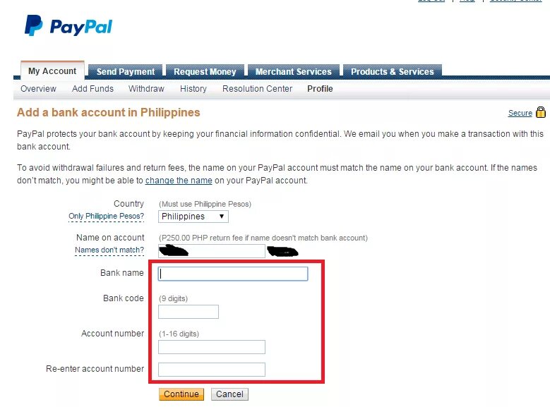Click the PayPal logo
Screen dimensions: 550x407
(68, 25)
